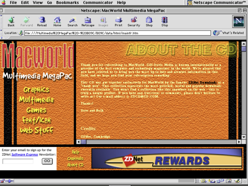Click the Location URL field
The image size is (248, 186).
117,33
